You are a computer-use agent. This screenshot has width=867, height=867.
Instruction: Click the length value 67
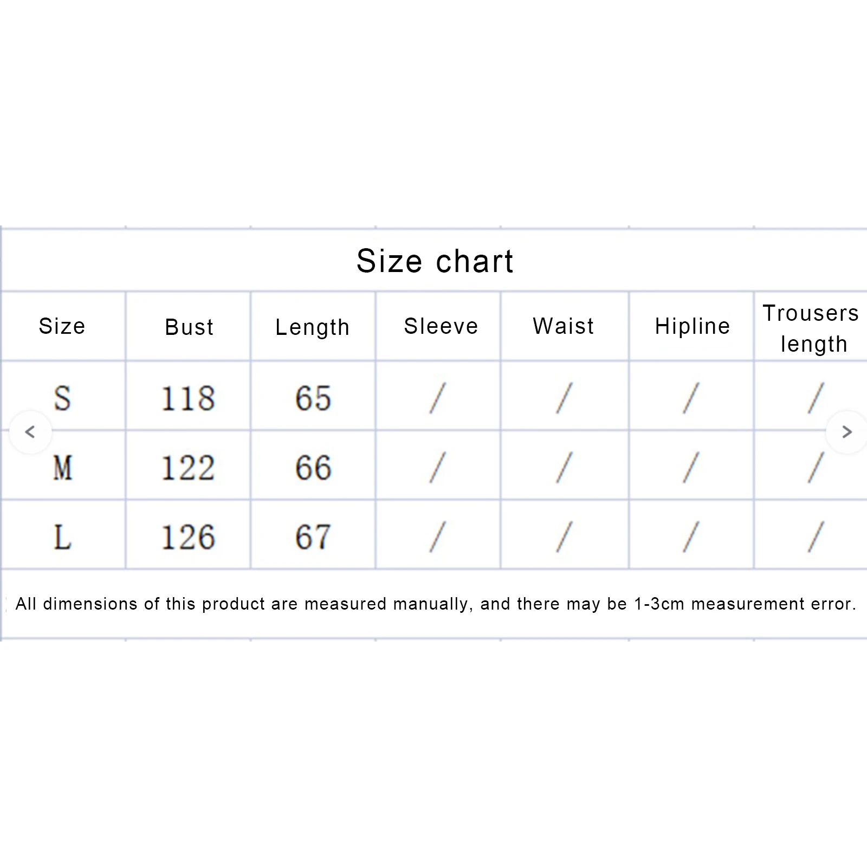pyautogui.click(x=313, y=537)
